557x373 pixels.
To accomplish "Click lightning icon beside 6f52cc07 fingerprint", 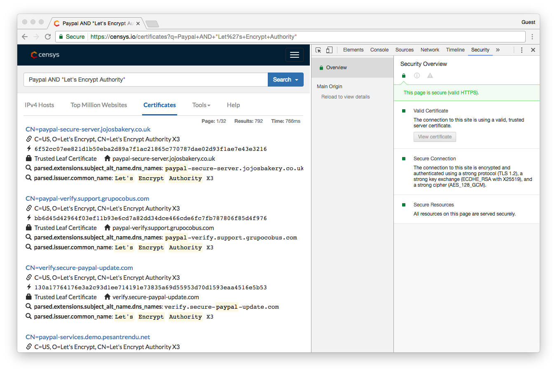I will point(29,148).
